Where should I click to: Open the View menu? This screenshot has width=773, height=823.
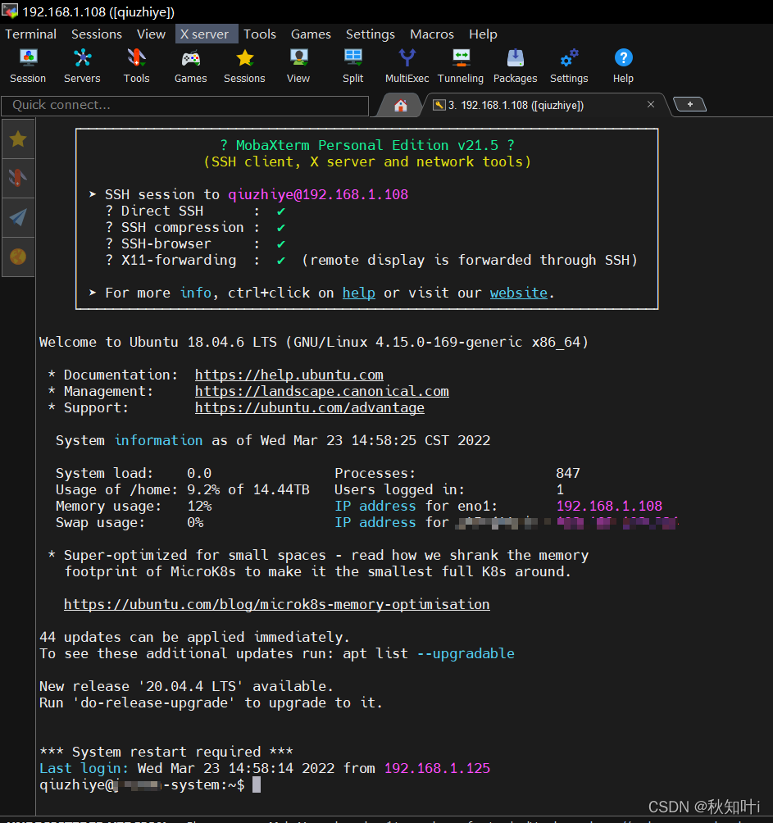point(151,34)
